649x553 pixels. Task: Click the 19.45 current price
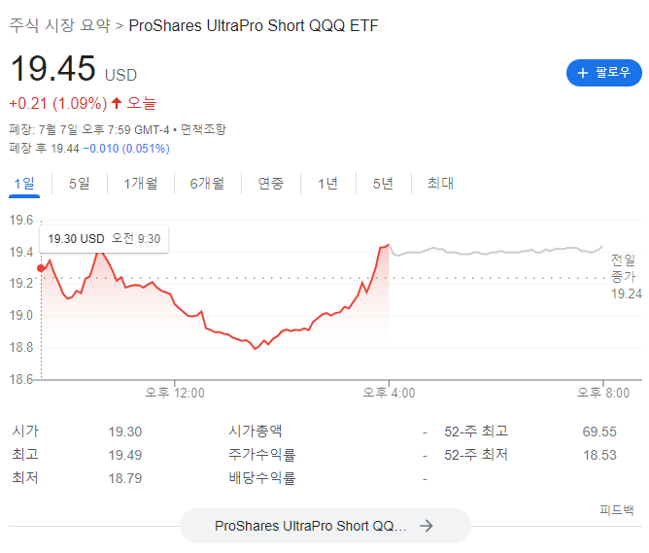(53, 69)
